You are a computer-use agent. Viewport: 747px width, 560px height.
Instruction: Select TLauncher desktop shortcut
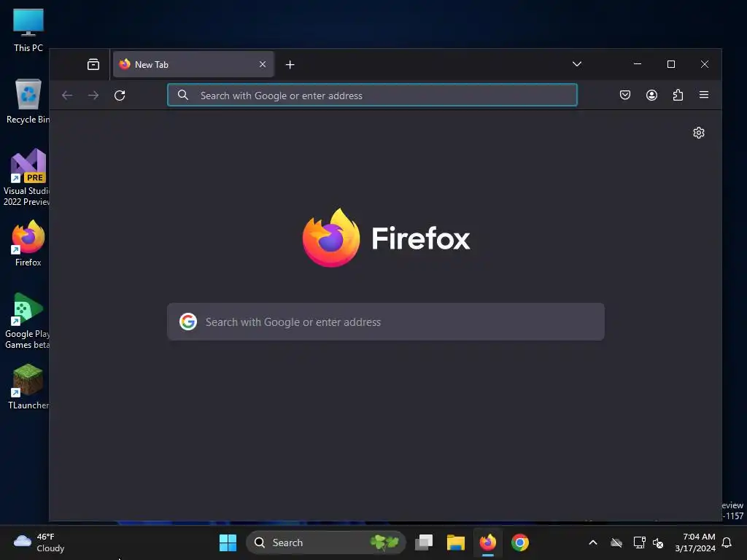click(28, 386)
